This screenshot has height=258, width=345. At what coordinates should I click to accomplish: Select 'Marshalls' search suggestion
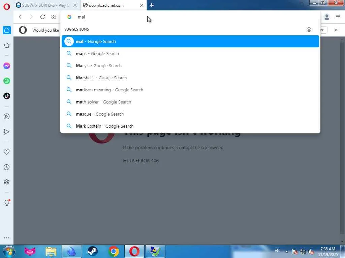pos(190,78)
